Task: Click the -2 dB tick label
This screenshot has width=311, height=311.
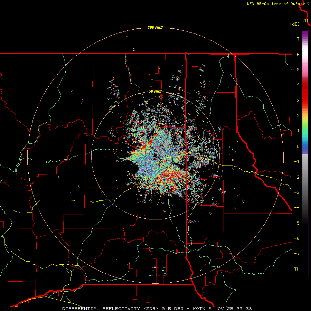Action: click(x=297, y=177)
